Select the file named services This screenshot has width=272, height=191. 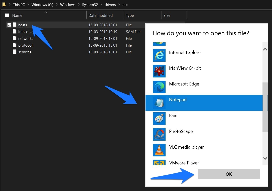[x=25, y=52]
